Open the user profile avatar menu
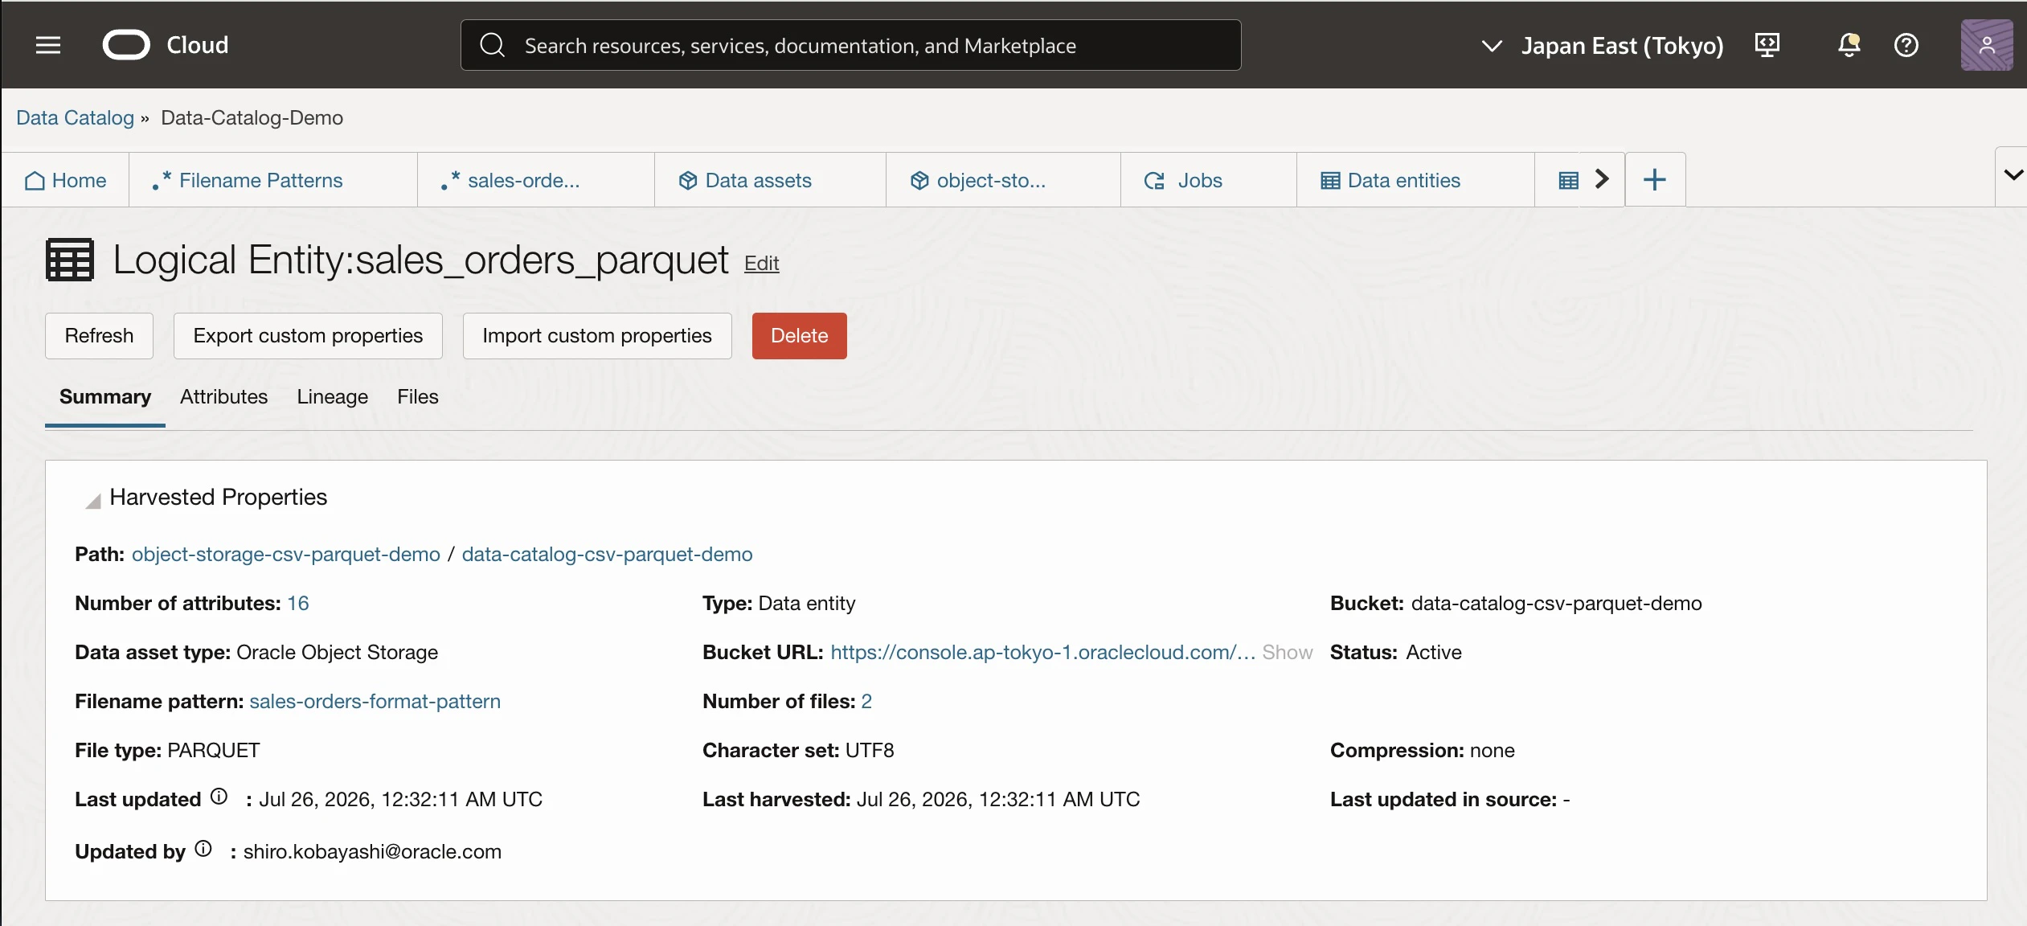 (x=1987, y=45)
